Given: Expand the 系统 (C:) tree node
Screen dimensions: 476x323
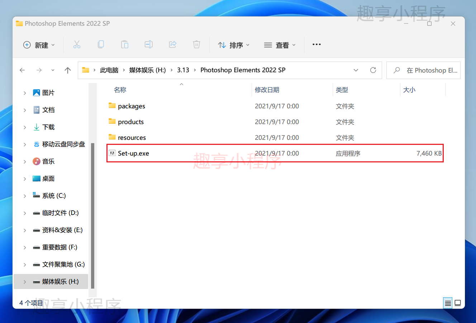Looking at the screenshot, I should [x=25, y=196].
